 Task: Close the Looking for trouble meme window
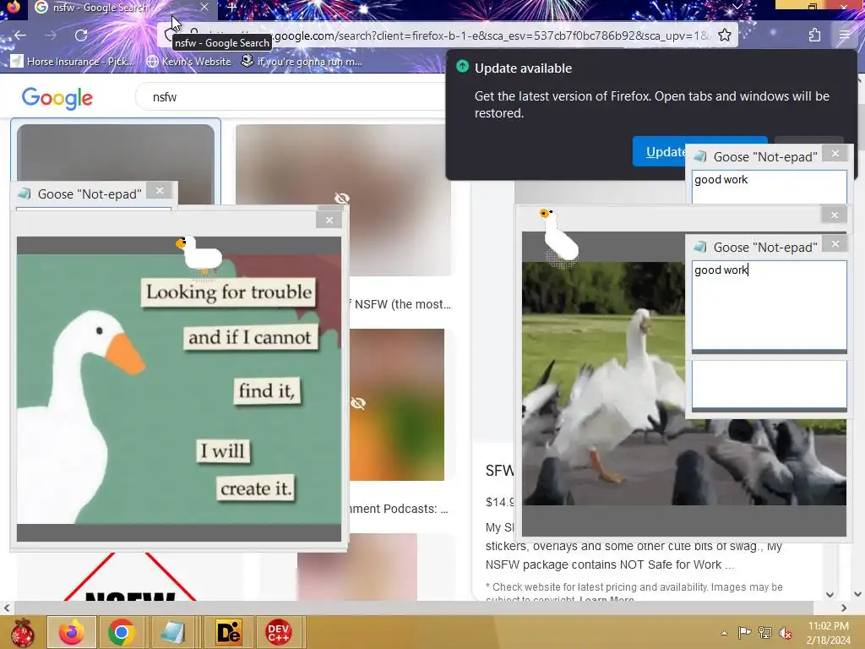pyautogui.click(x=329, y=221)
